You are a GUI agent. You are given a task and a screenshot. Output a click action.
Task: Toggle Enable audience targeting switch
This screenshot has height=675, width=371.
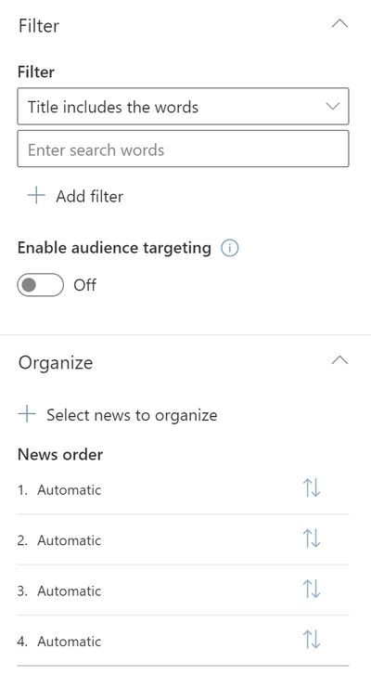41,285
